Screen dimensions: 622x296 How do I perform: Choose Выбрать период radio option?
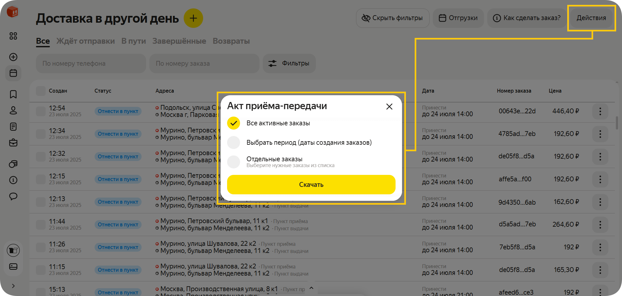[x=234, y=142]
